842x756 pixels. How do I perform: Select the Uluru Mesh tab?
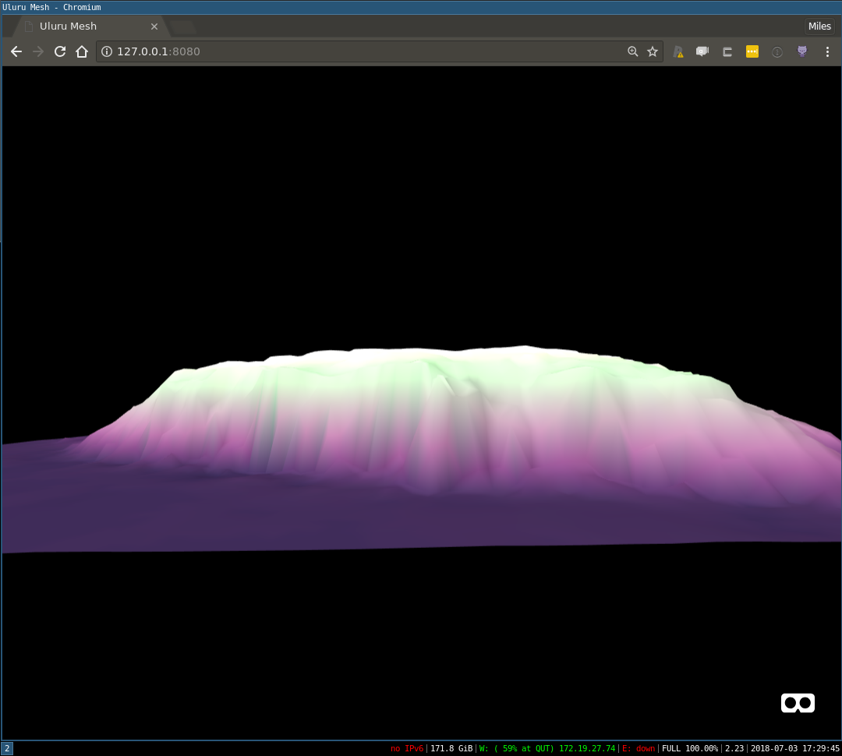click(x=86, y=26)
